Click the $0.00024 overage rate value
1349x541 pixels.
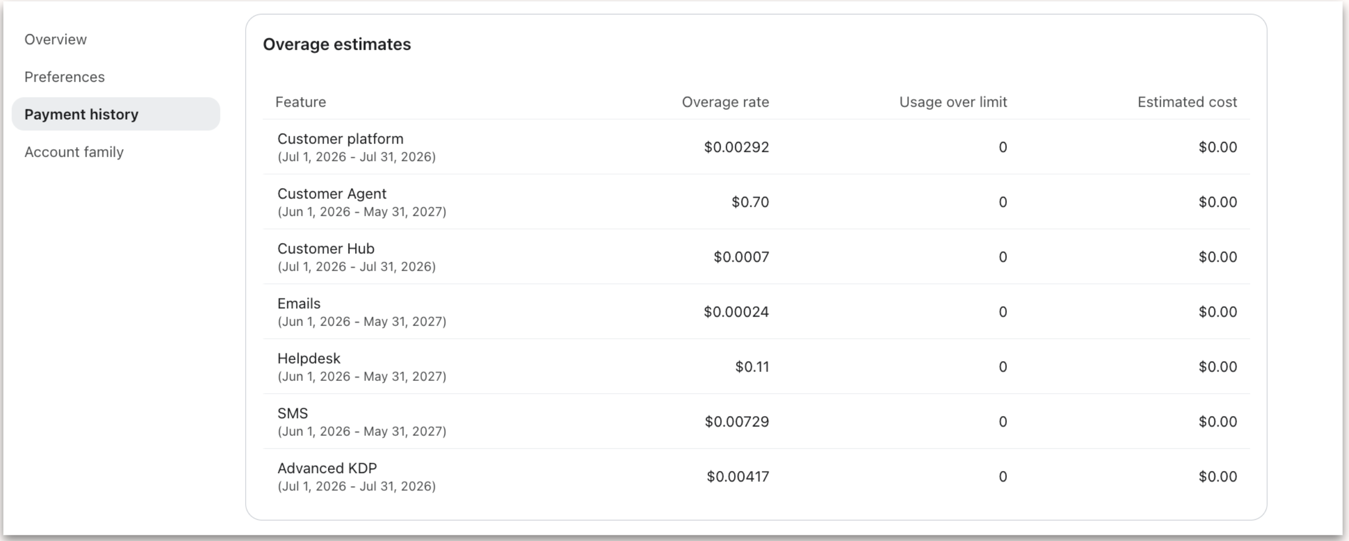[736, 312]
